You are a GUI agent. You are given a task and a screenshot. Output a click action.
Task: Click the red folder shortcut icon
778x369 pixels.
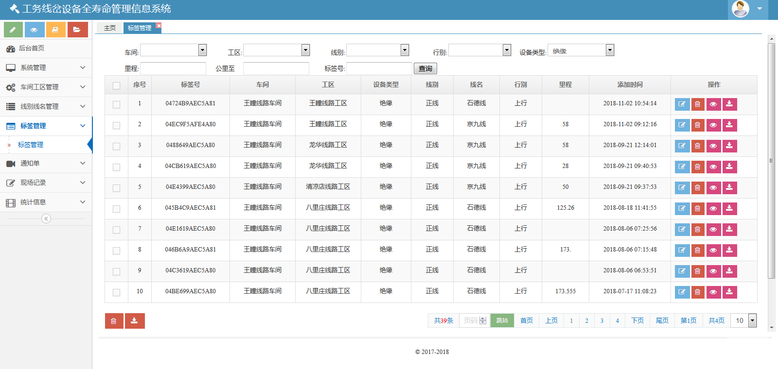point(77,30)
